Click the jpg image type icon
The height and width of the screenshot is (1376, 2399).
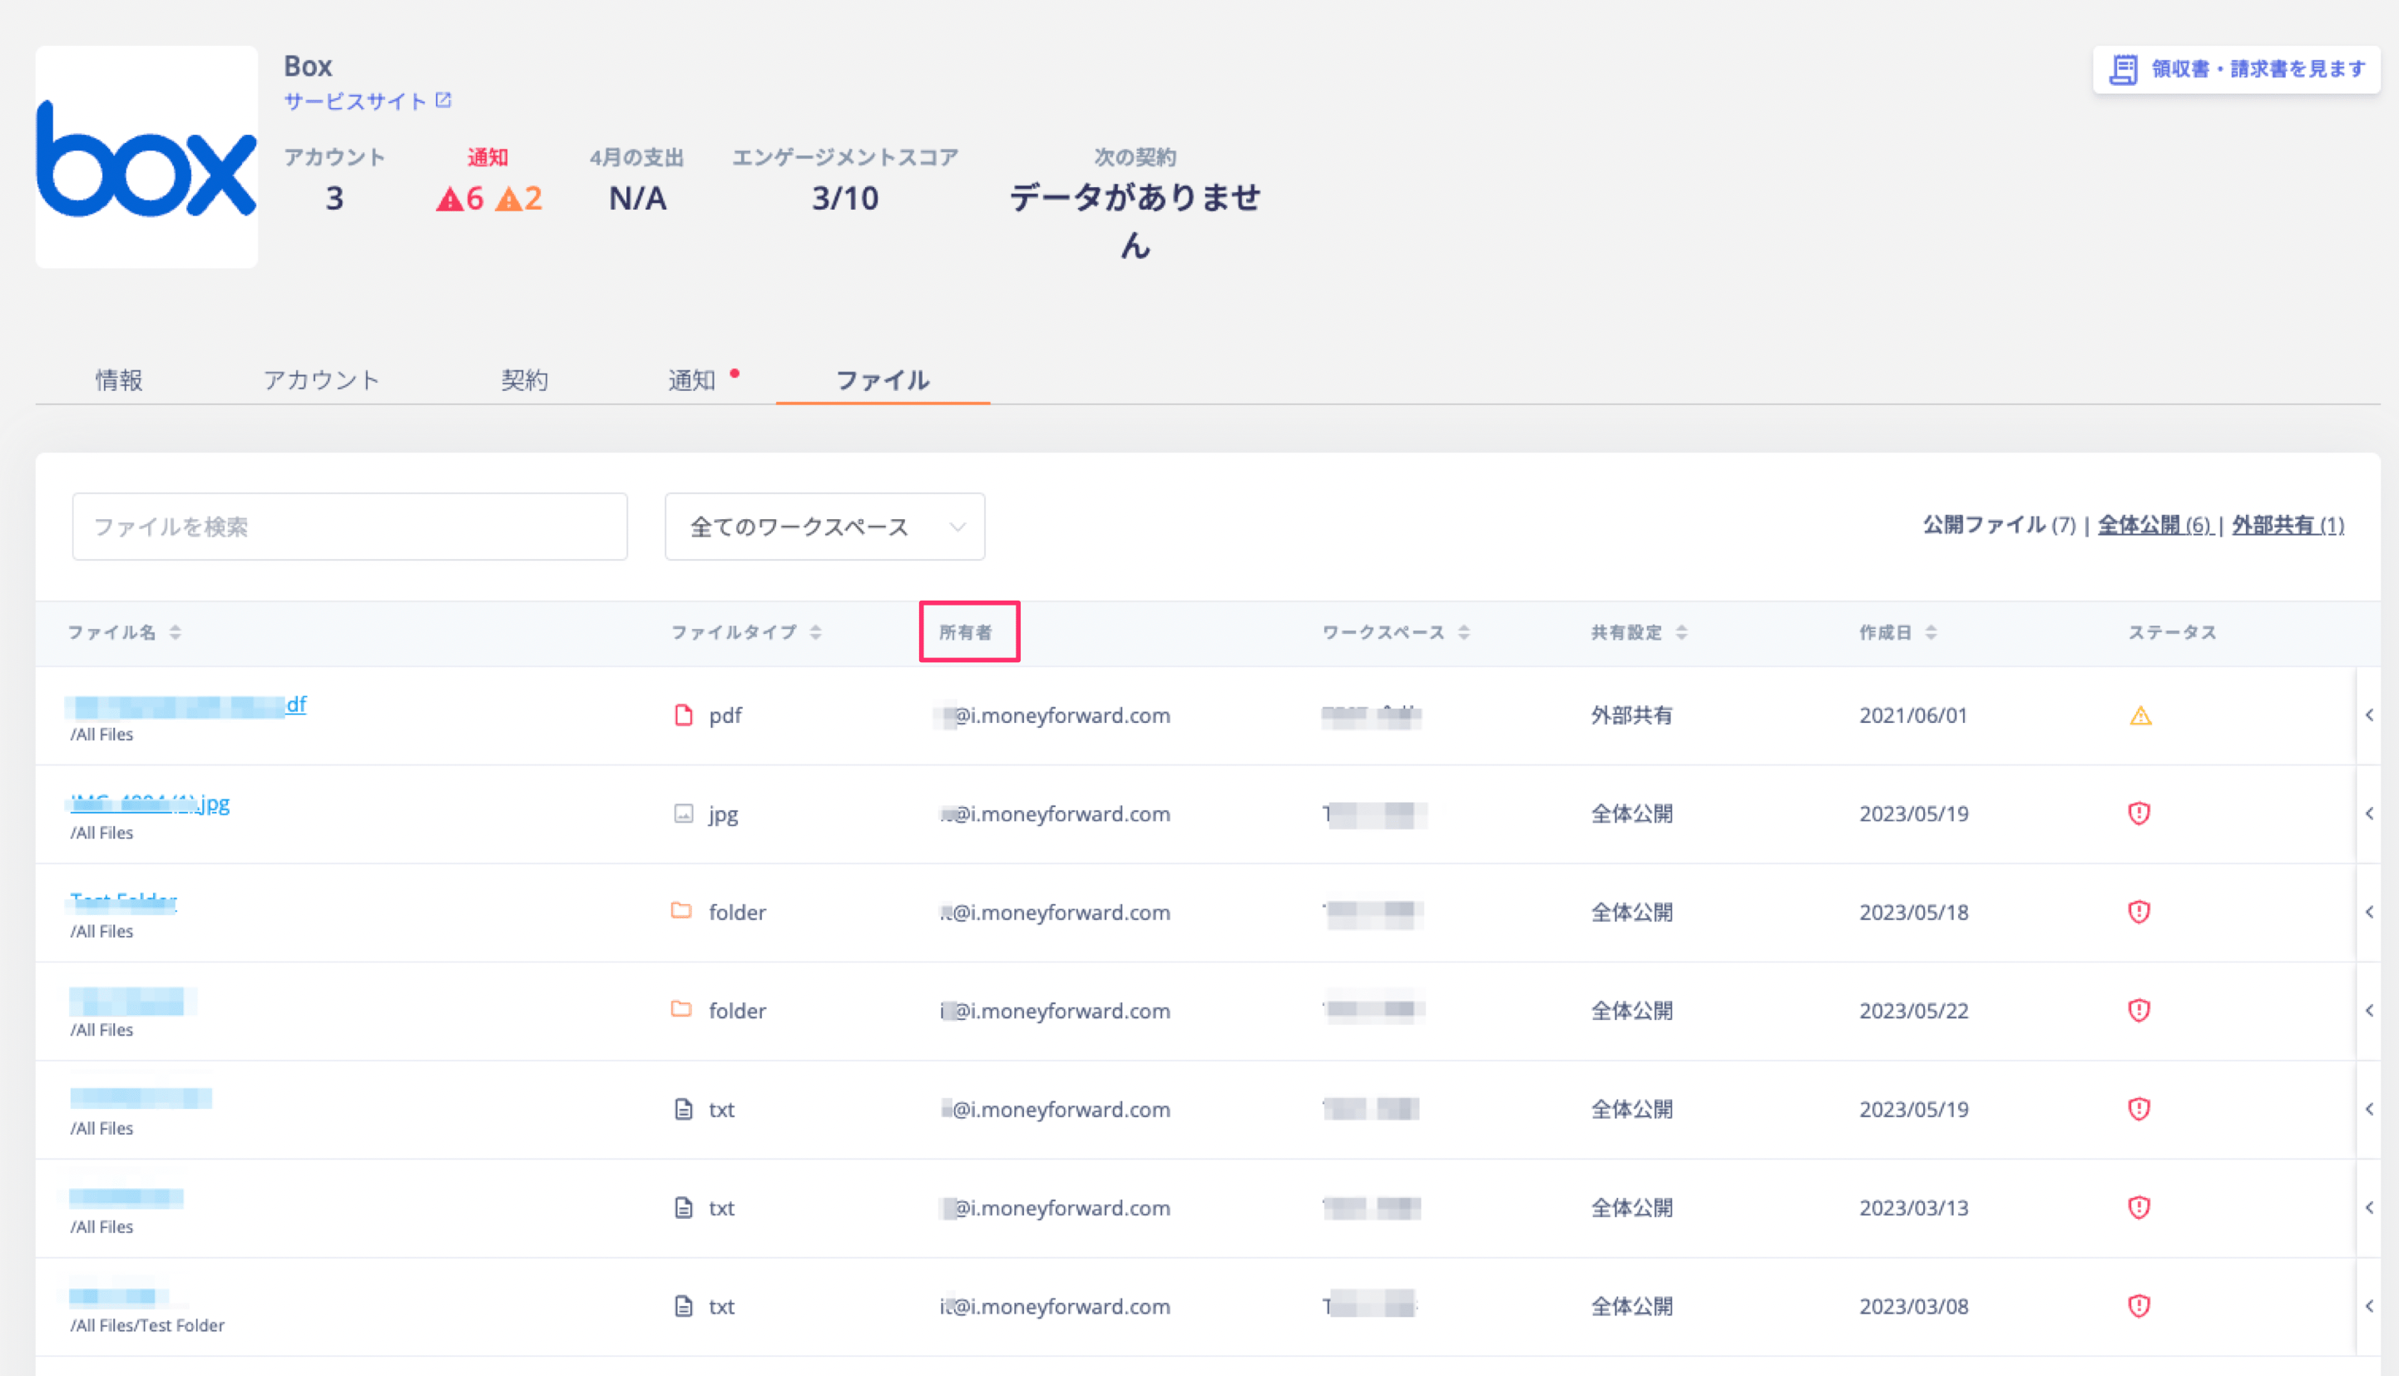683,814
